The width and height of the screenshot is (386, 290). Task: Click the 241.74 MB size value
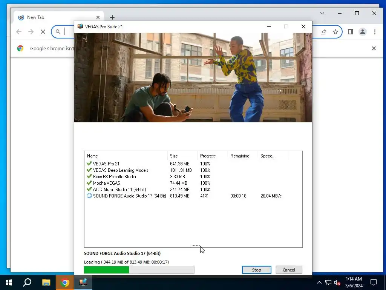tap(180, 190)
